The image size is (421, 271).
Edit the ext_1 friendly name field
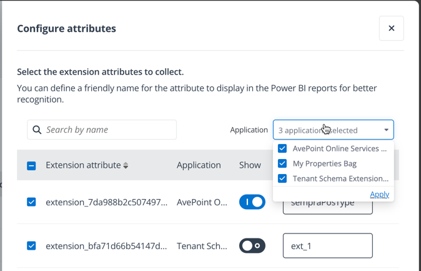point(327,246)
